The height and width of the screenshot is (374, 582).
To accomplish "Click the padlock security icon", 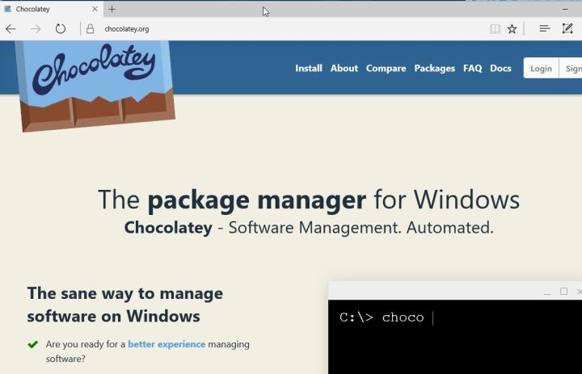I will (90, 28).
